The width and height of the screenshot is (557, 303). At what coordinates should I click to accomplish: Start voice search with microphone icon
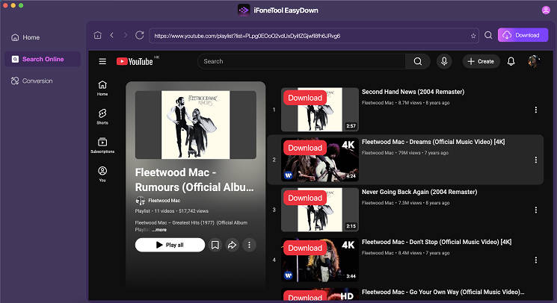coord(444,61)
